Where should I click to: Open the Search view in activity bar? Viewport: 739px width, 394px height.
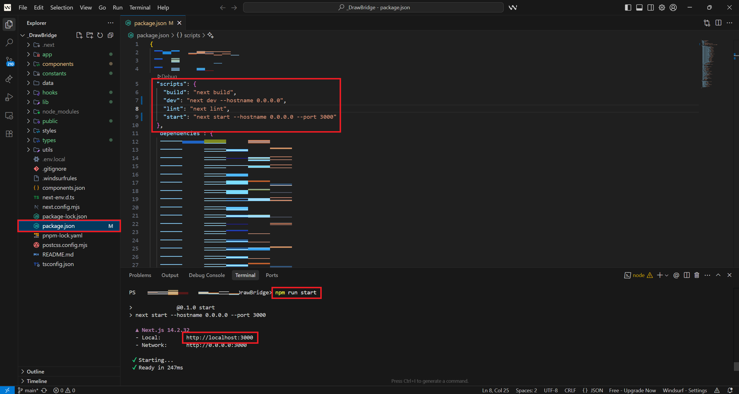point(9,42)
